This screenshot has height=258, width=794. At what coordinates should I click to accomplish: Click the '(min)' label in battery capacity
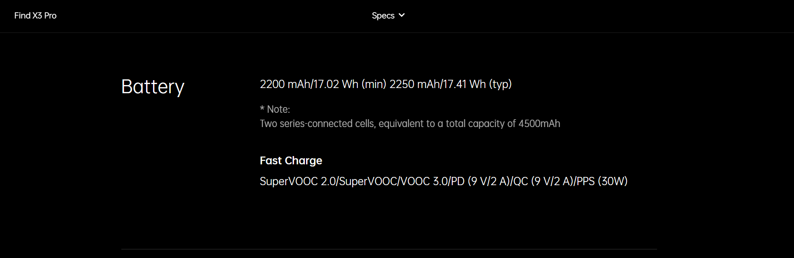tap(374, 84)
